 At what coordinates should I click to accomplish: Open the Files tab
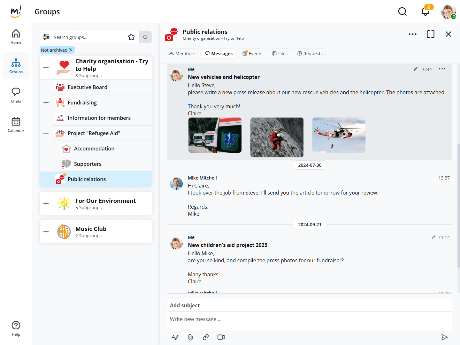280,53
